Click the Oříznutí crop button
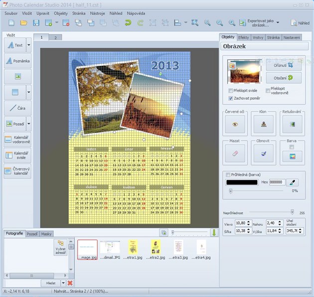 pyautogui.click(x=284, y=65)
